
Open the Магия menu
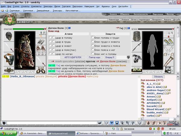[x=57, y=6]
